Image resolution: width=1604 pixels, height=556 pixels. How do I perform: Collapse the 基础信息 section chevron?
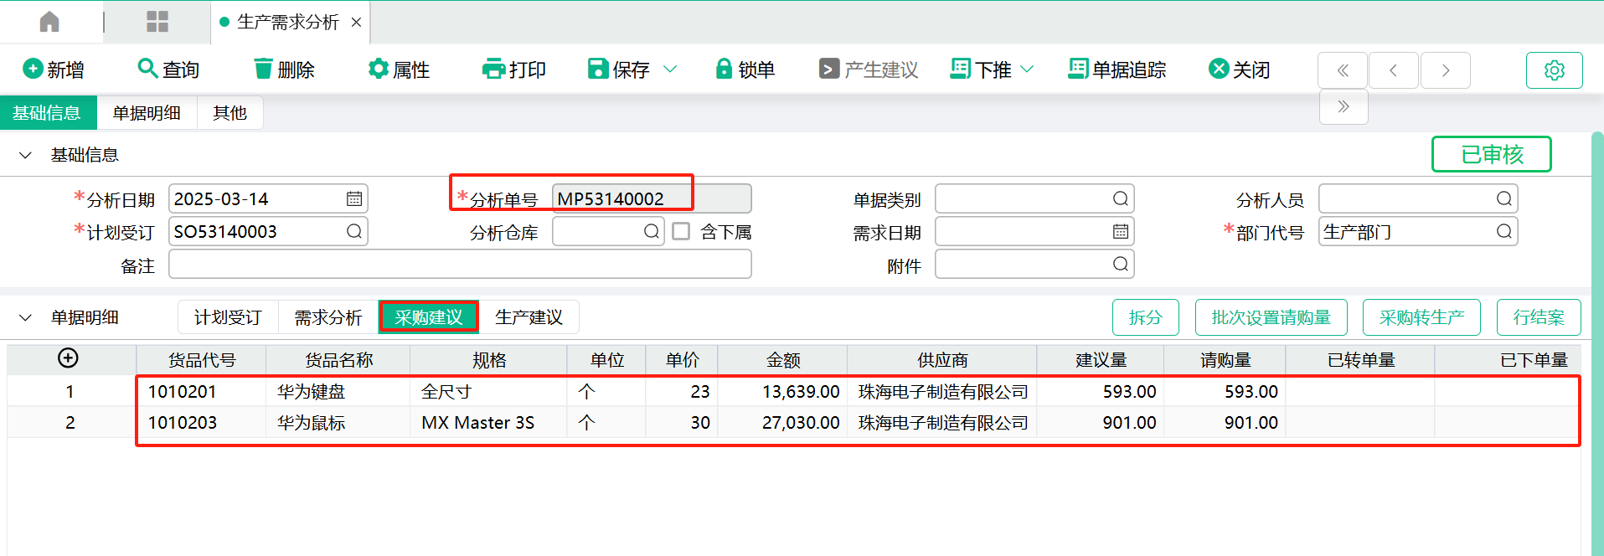pyautogui.click(x=25, y=155)
